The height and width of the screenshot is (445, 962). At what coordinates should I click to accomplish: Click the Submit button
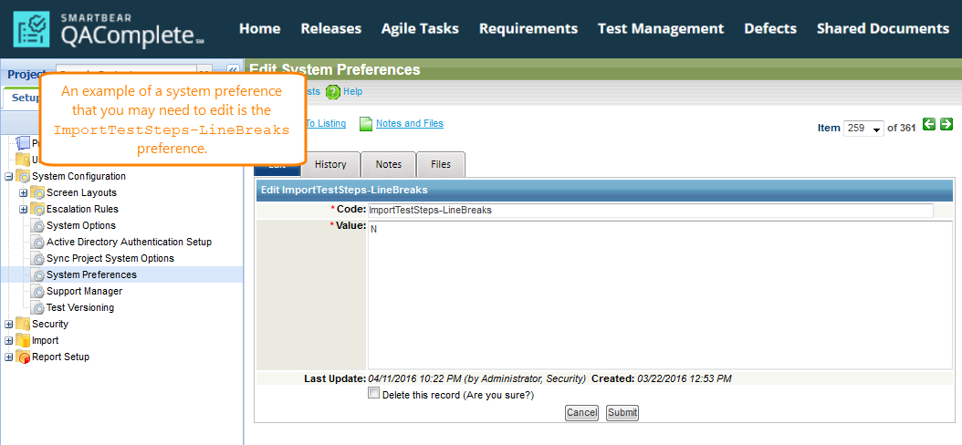click(x=622, y=412)
